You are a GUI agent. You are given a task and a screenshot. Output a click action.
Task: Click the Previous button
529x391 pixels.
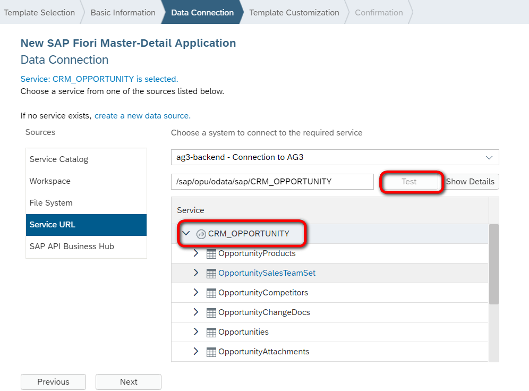click(x=53, y=382)
